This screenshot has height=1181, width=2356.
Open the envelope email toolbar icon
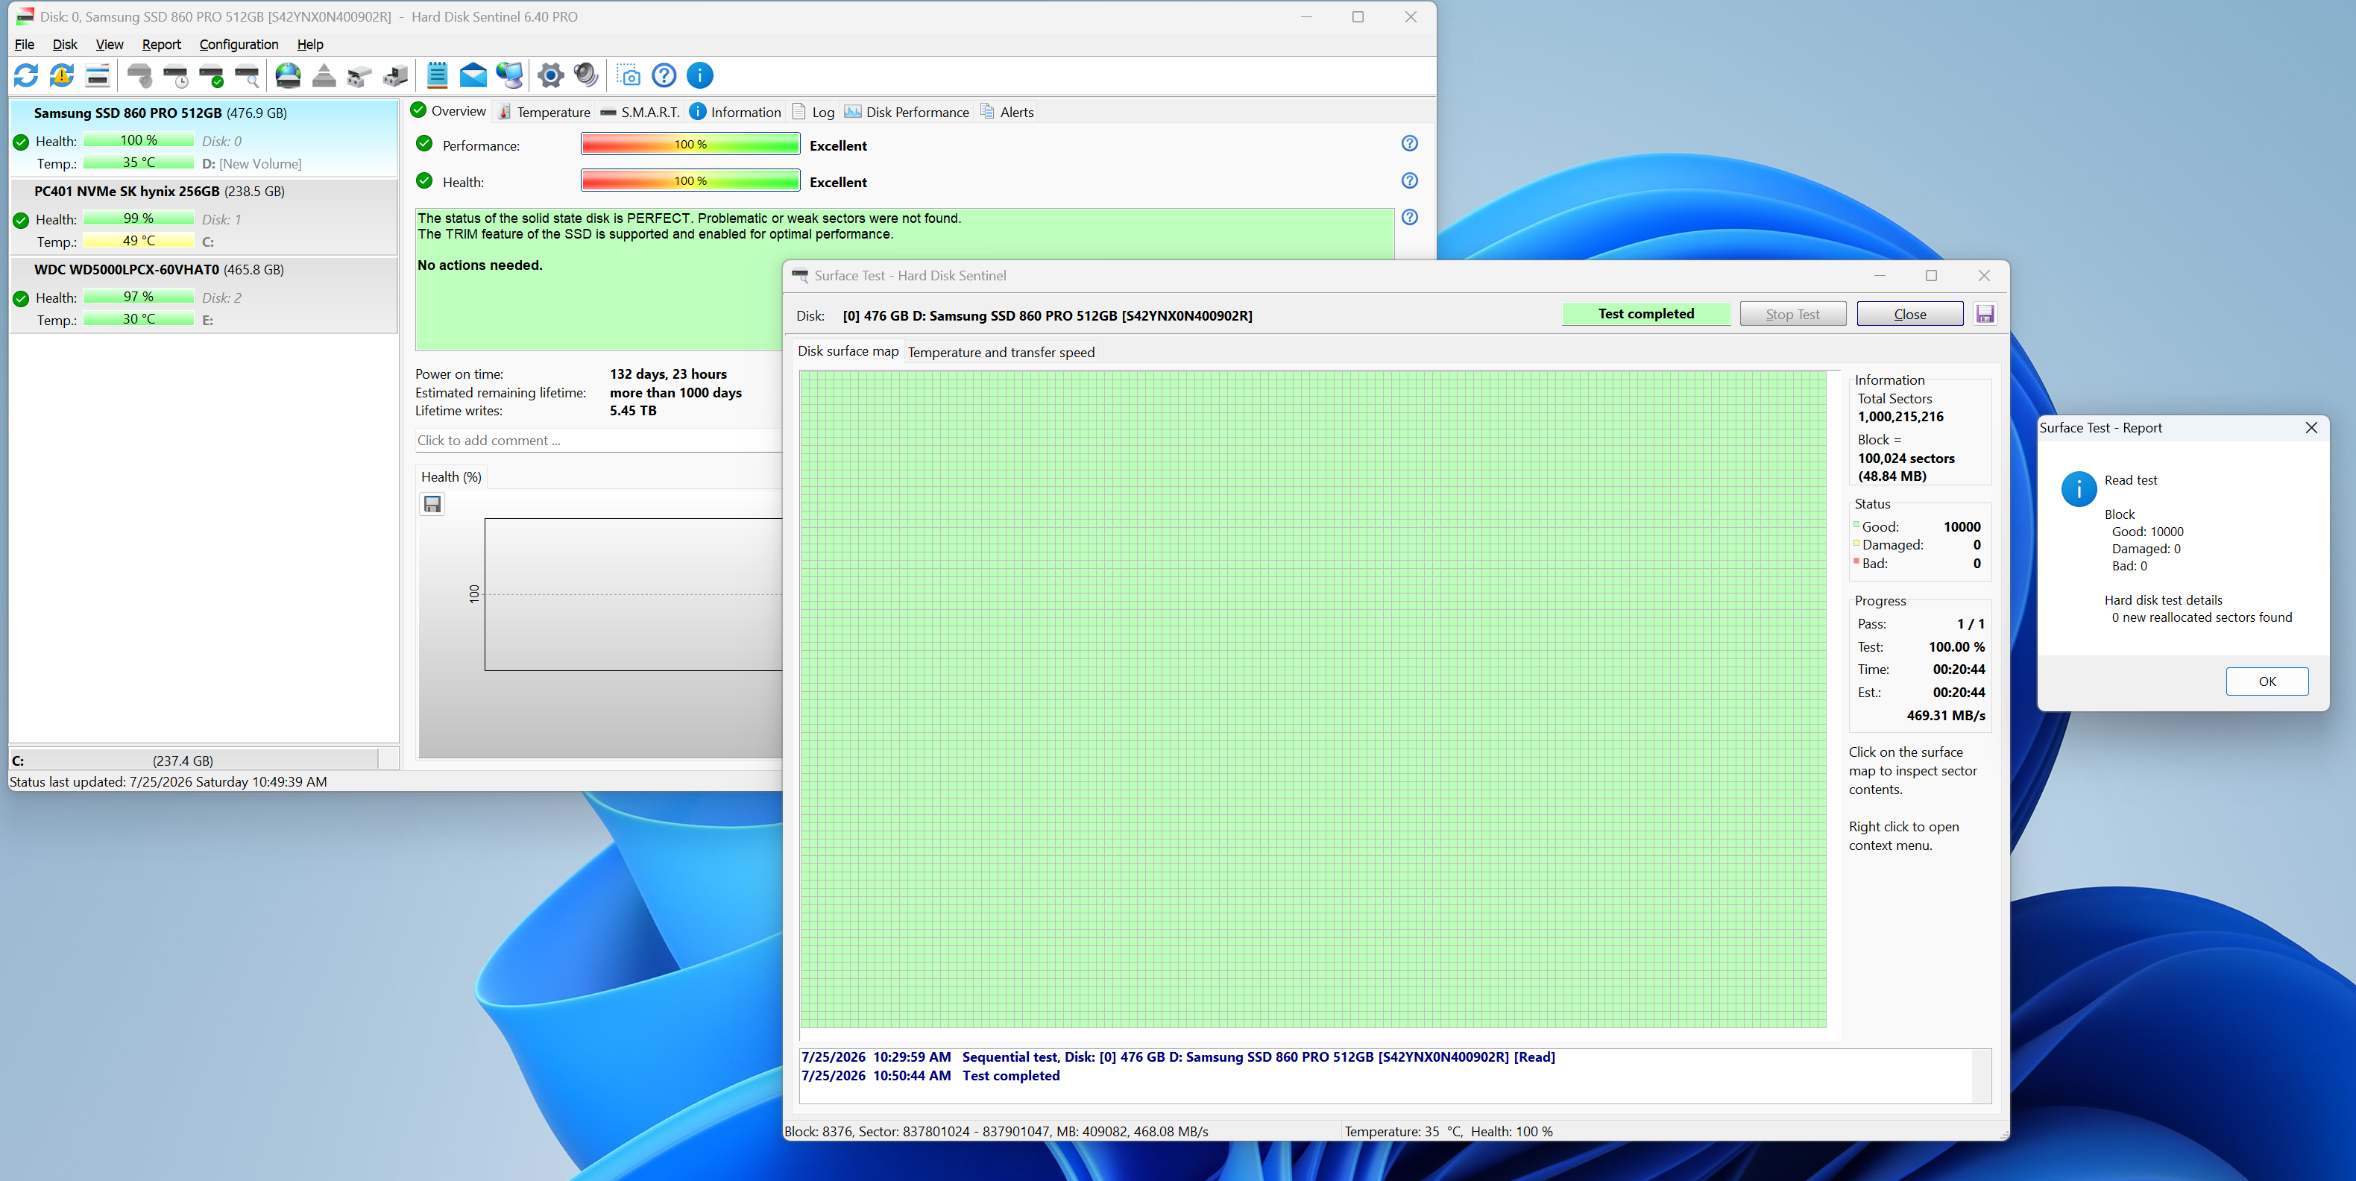473,75
